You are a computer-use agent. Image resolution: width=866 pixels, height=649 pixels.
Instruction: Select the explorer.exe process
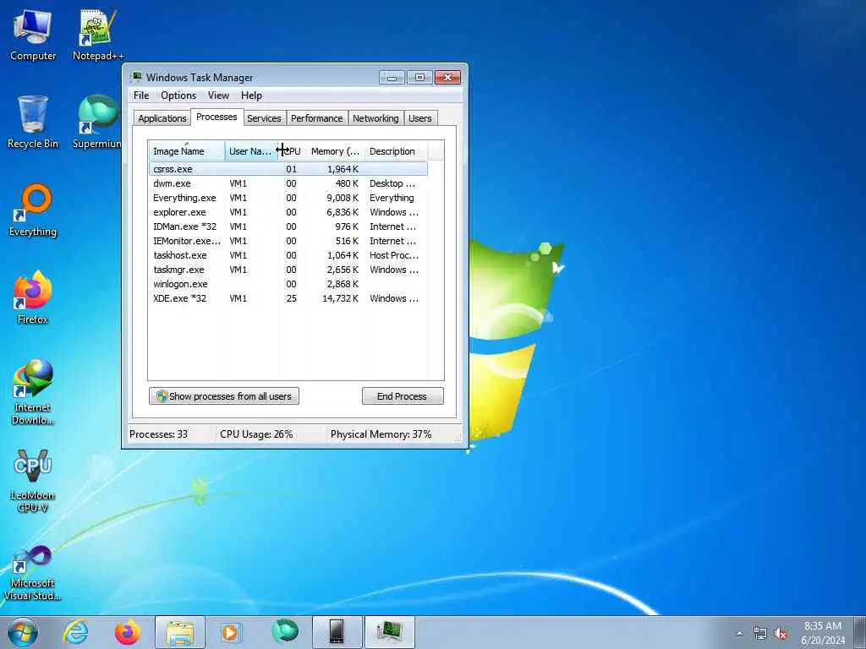tap(288, 212)
